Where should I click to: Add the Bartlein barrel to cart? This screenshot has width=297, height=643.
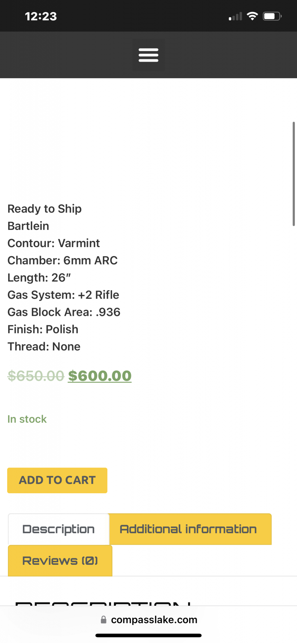pyautogui.click(x=57, y=480)
